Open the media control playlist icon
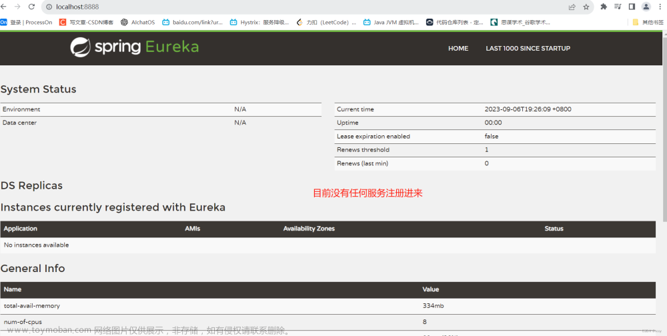The image size is (667, 336). click(618, 7)
